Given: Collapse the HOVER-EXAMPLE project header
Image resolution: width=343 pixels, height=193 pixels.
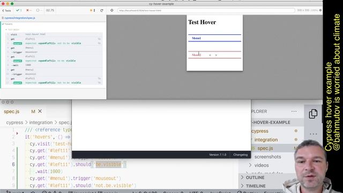Looking at the screenshot, I should (x=271, y=122).
